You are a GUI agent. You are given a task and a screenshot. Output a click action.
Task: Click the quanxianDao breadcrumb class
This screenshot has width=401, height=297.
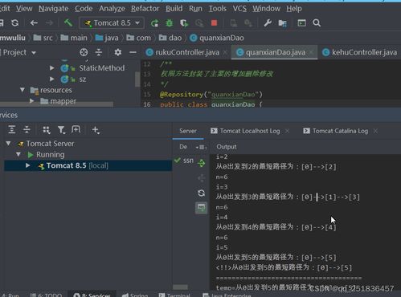click(x=217, y=38)
